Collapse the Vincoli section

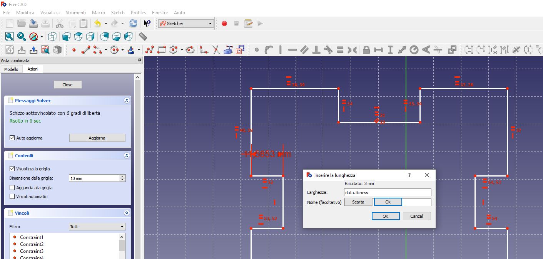tap(127, 213)
